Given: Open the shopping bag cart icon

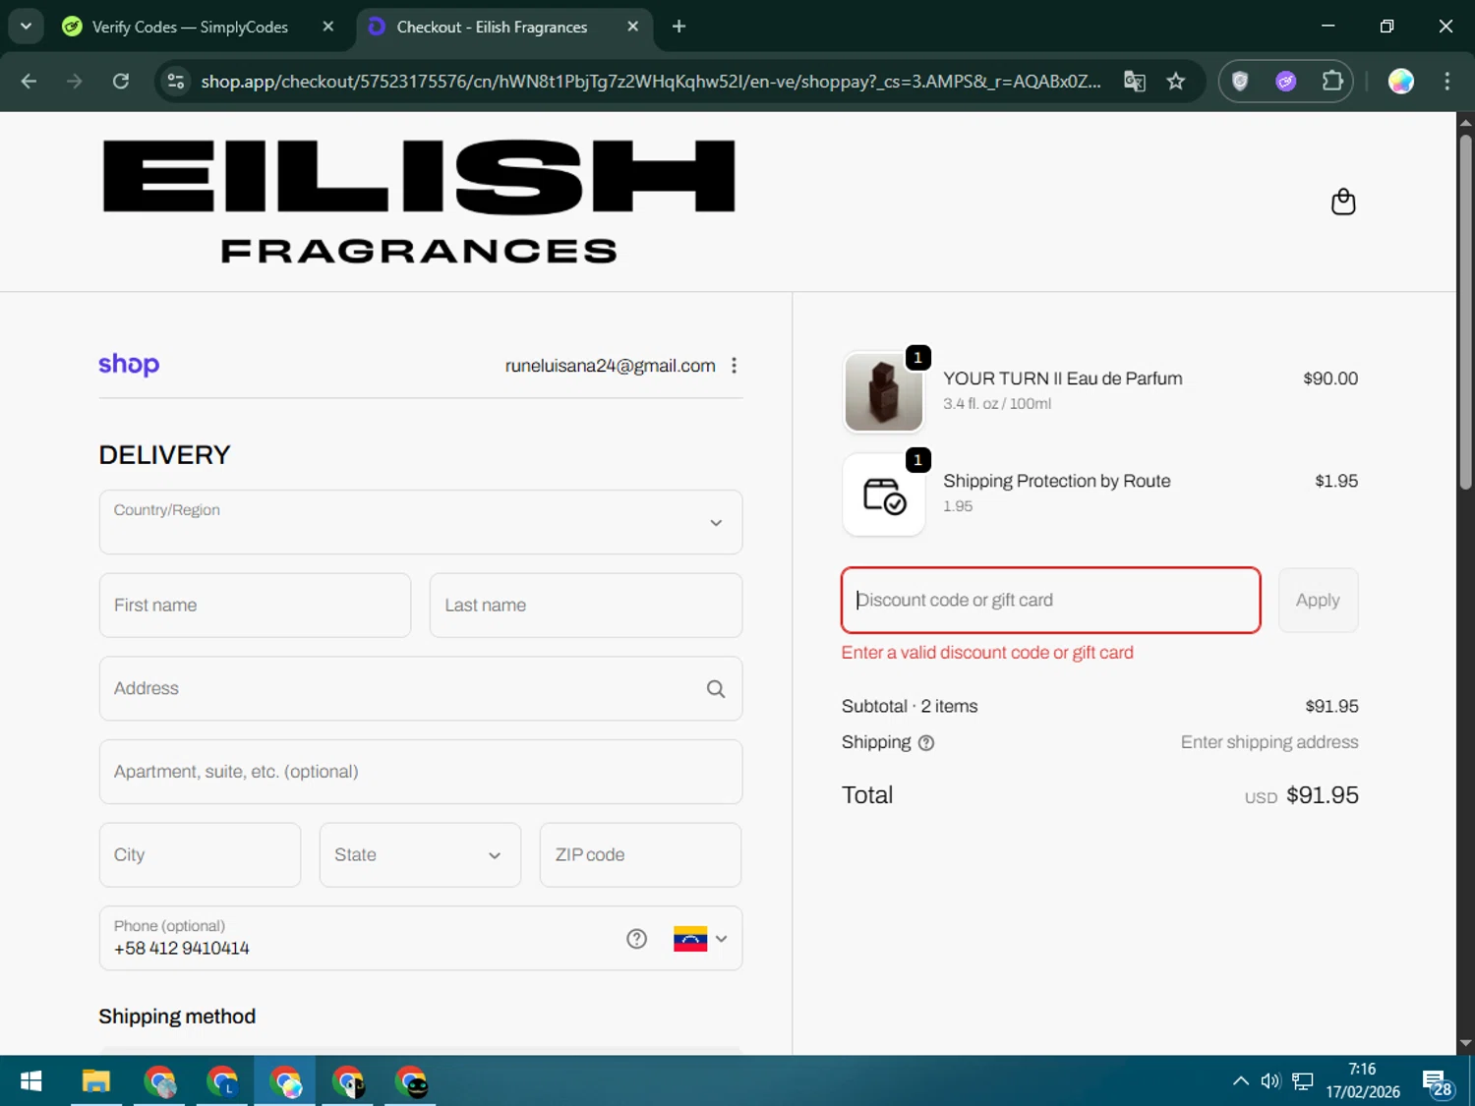Looking at the screenshot, I should (x=1343, y=202).
